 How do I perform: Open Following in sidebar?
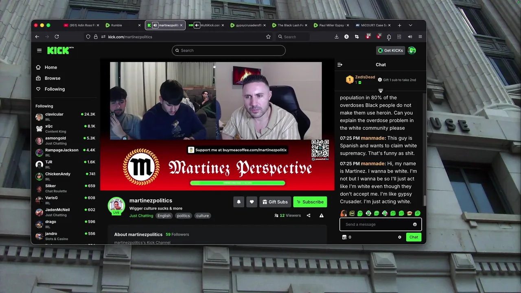click(55, 89)
